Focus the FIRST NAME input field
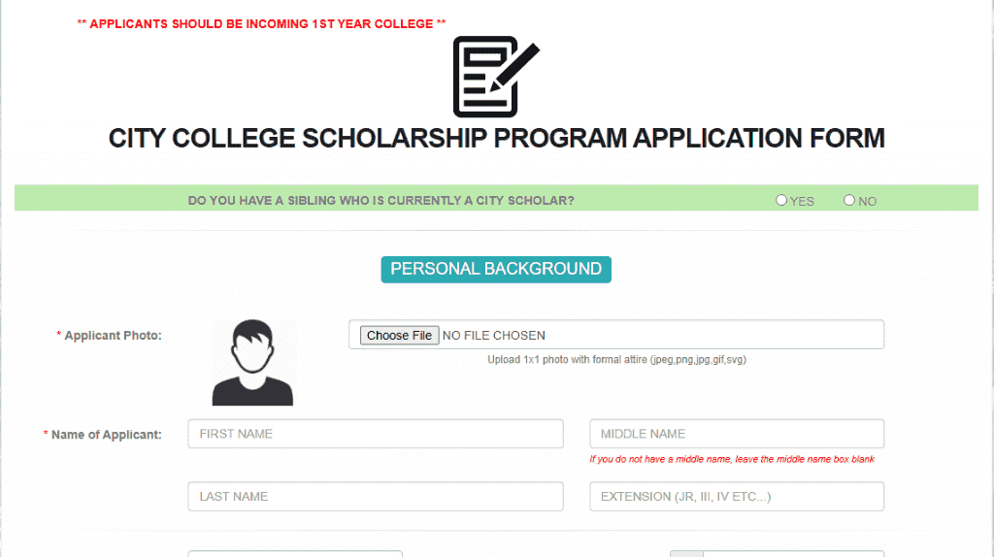The width and height of the screenshot is (994, 557). pos(376,434)
